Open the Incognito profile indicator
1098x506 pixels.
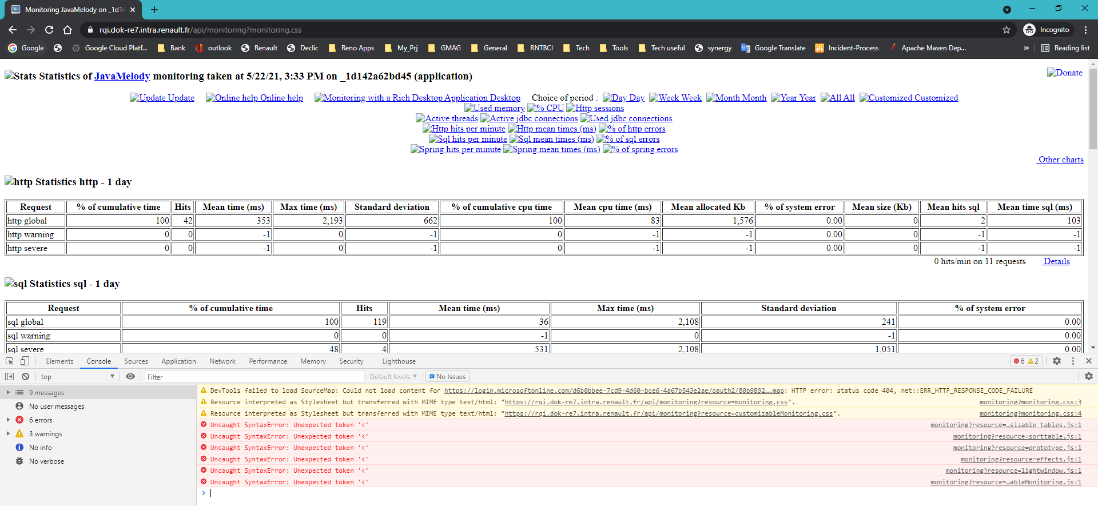click(1047, 30)
